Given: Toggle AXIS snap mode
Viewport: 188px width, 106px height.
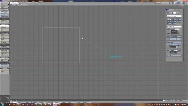Looking at the screenshot, I should (174, 24).
